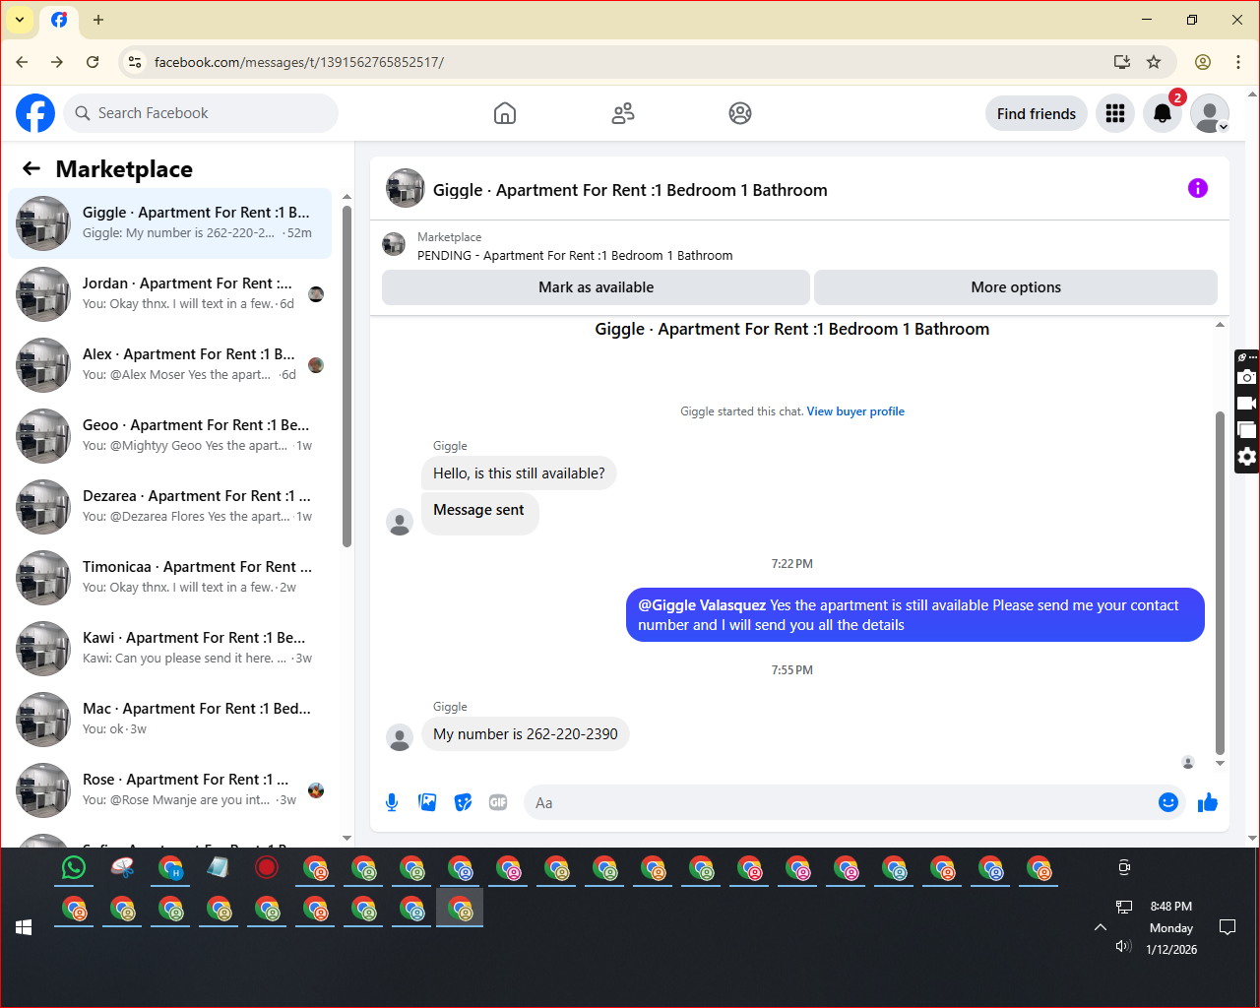Open the emoji picker in message box
This screenshot has height=1008, width=1260.
pos(1168,802)
